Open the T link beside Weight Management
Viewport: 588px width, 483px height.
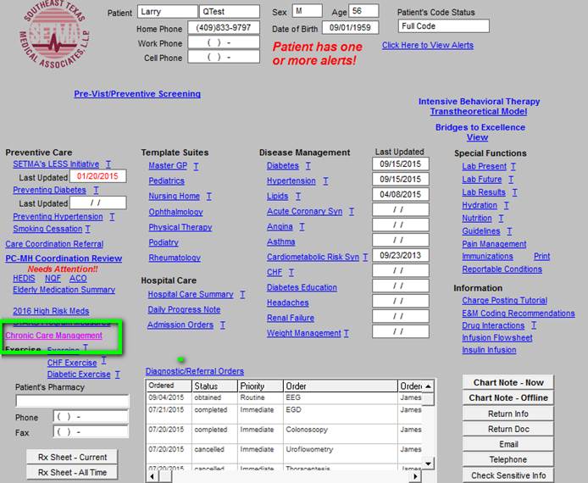coord(347,333)
